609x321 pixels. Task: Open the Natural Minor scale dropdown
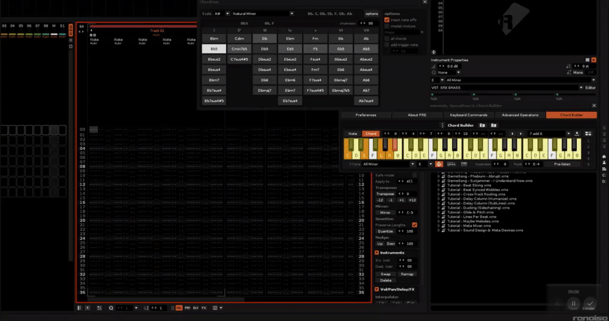tap(263, 13)
